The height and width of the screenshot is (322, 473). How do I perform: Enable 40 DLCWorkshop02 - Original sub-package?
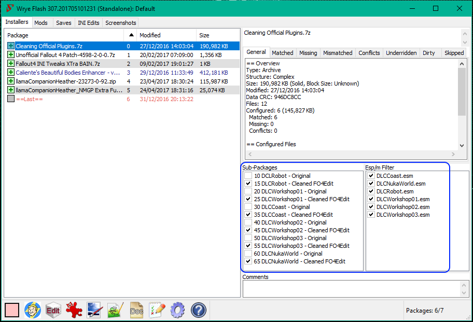coord(248,222)
